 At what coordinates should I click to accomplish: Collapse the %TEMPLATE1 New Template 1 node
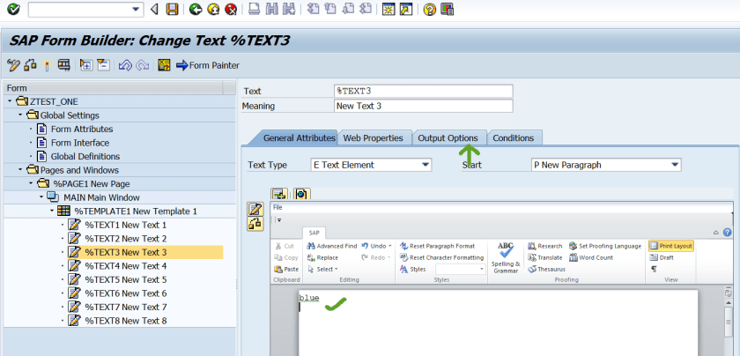pyautogui.click(x=52, y=211)
